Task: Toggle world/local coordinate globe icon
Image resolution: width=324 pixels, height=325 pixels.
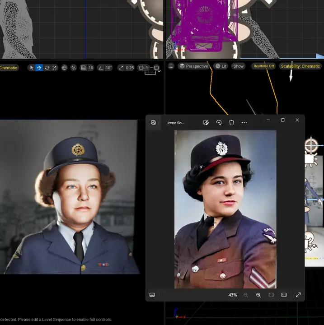Action: tap(64, 68)
